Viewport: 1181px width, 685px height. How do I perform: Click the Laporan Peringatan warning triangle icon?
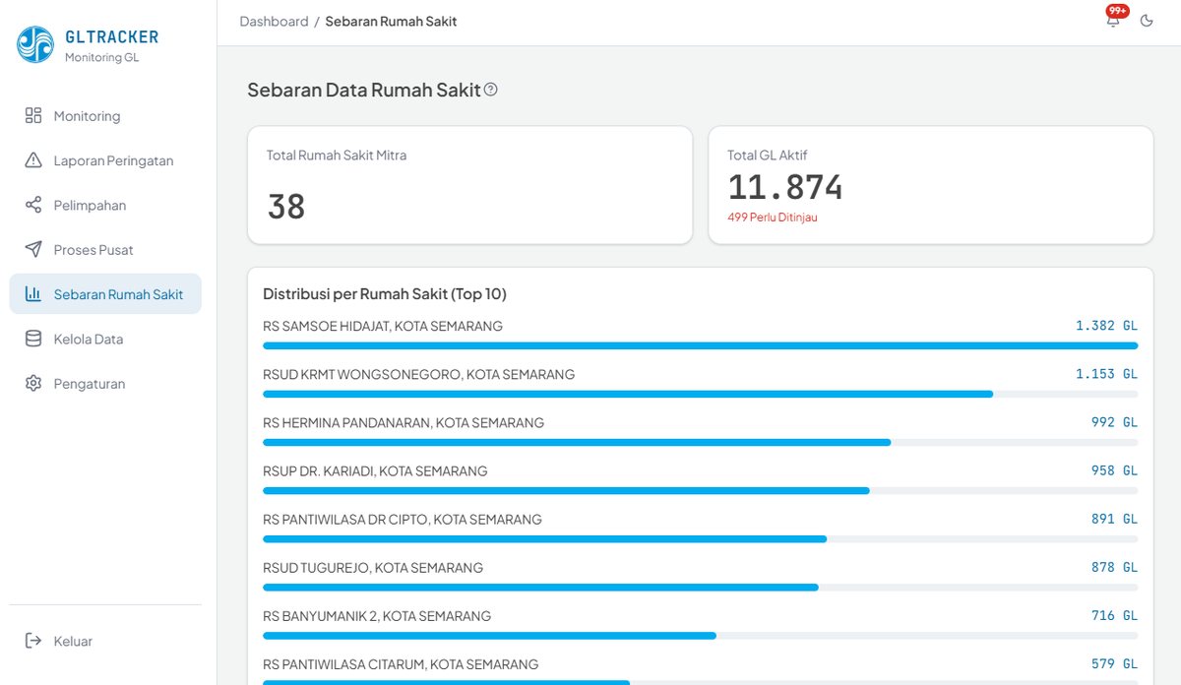coord(33,160)
